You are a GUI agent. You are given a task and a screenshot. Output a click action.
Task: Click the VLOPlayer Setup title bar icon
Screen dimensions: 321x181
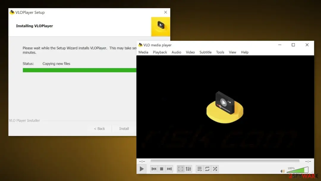tap(12, 12)
